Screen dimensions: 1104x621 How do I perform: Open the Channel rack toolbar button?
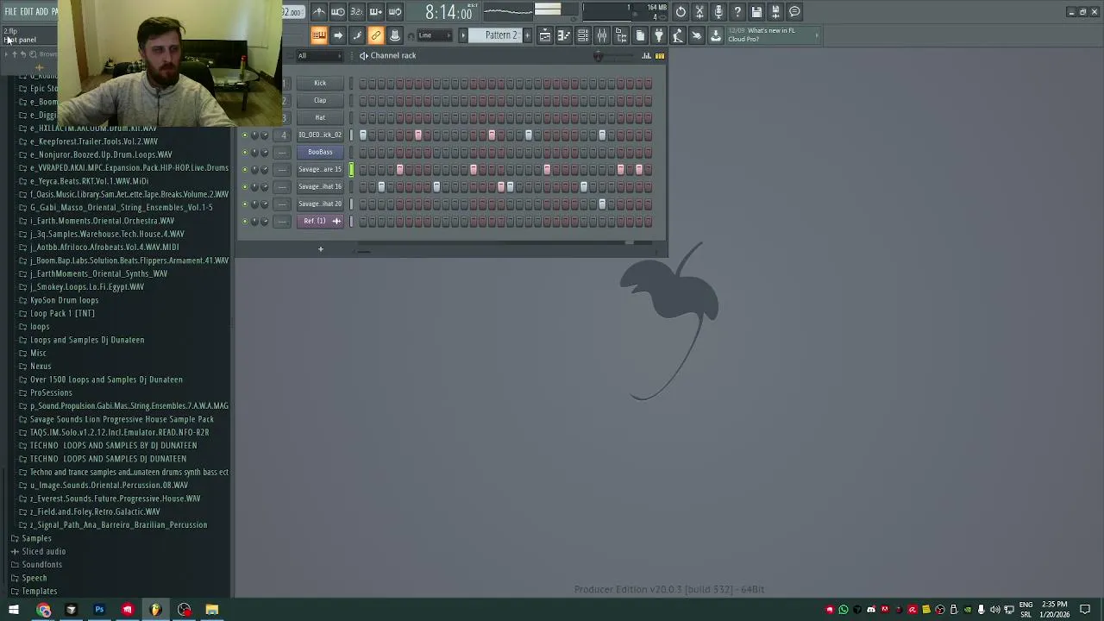tap(583, 35)
